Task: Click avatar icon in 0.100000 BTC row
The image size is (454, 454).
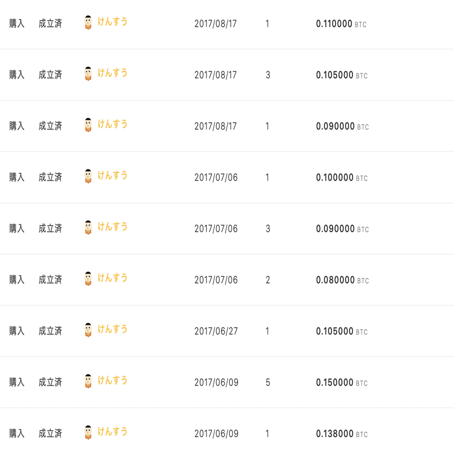Action: (x=88, y=176)
